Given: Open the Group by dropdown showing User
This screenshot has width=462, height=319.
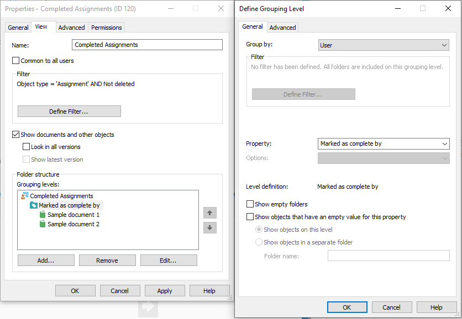Looking at the screenshot, I should click(x=384, y=45).
